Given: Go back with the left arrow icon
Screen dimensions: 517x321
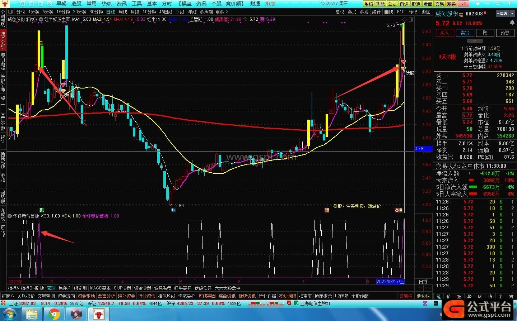Looking at the screenshot, I should [31, 4].
